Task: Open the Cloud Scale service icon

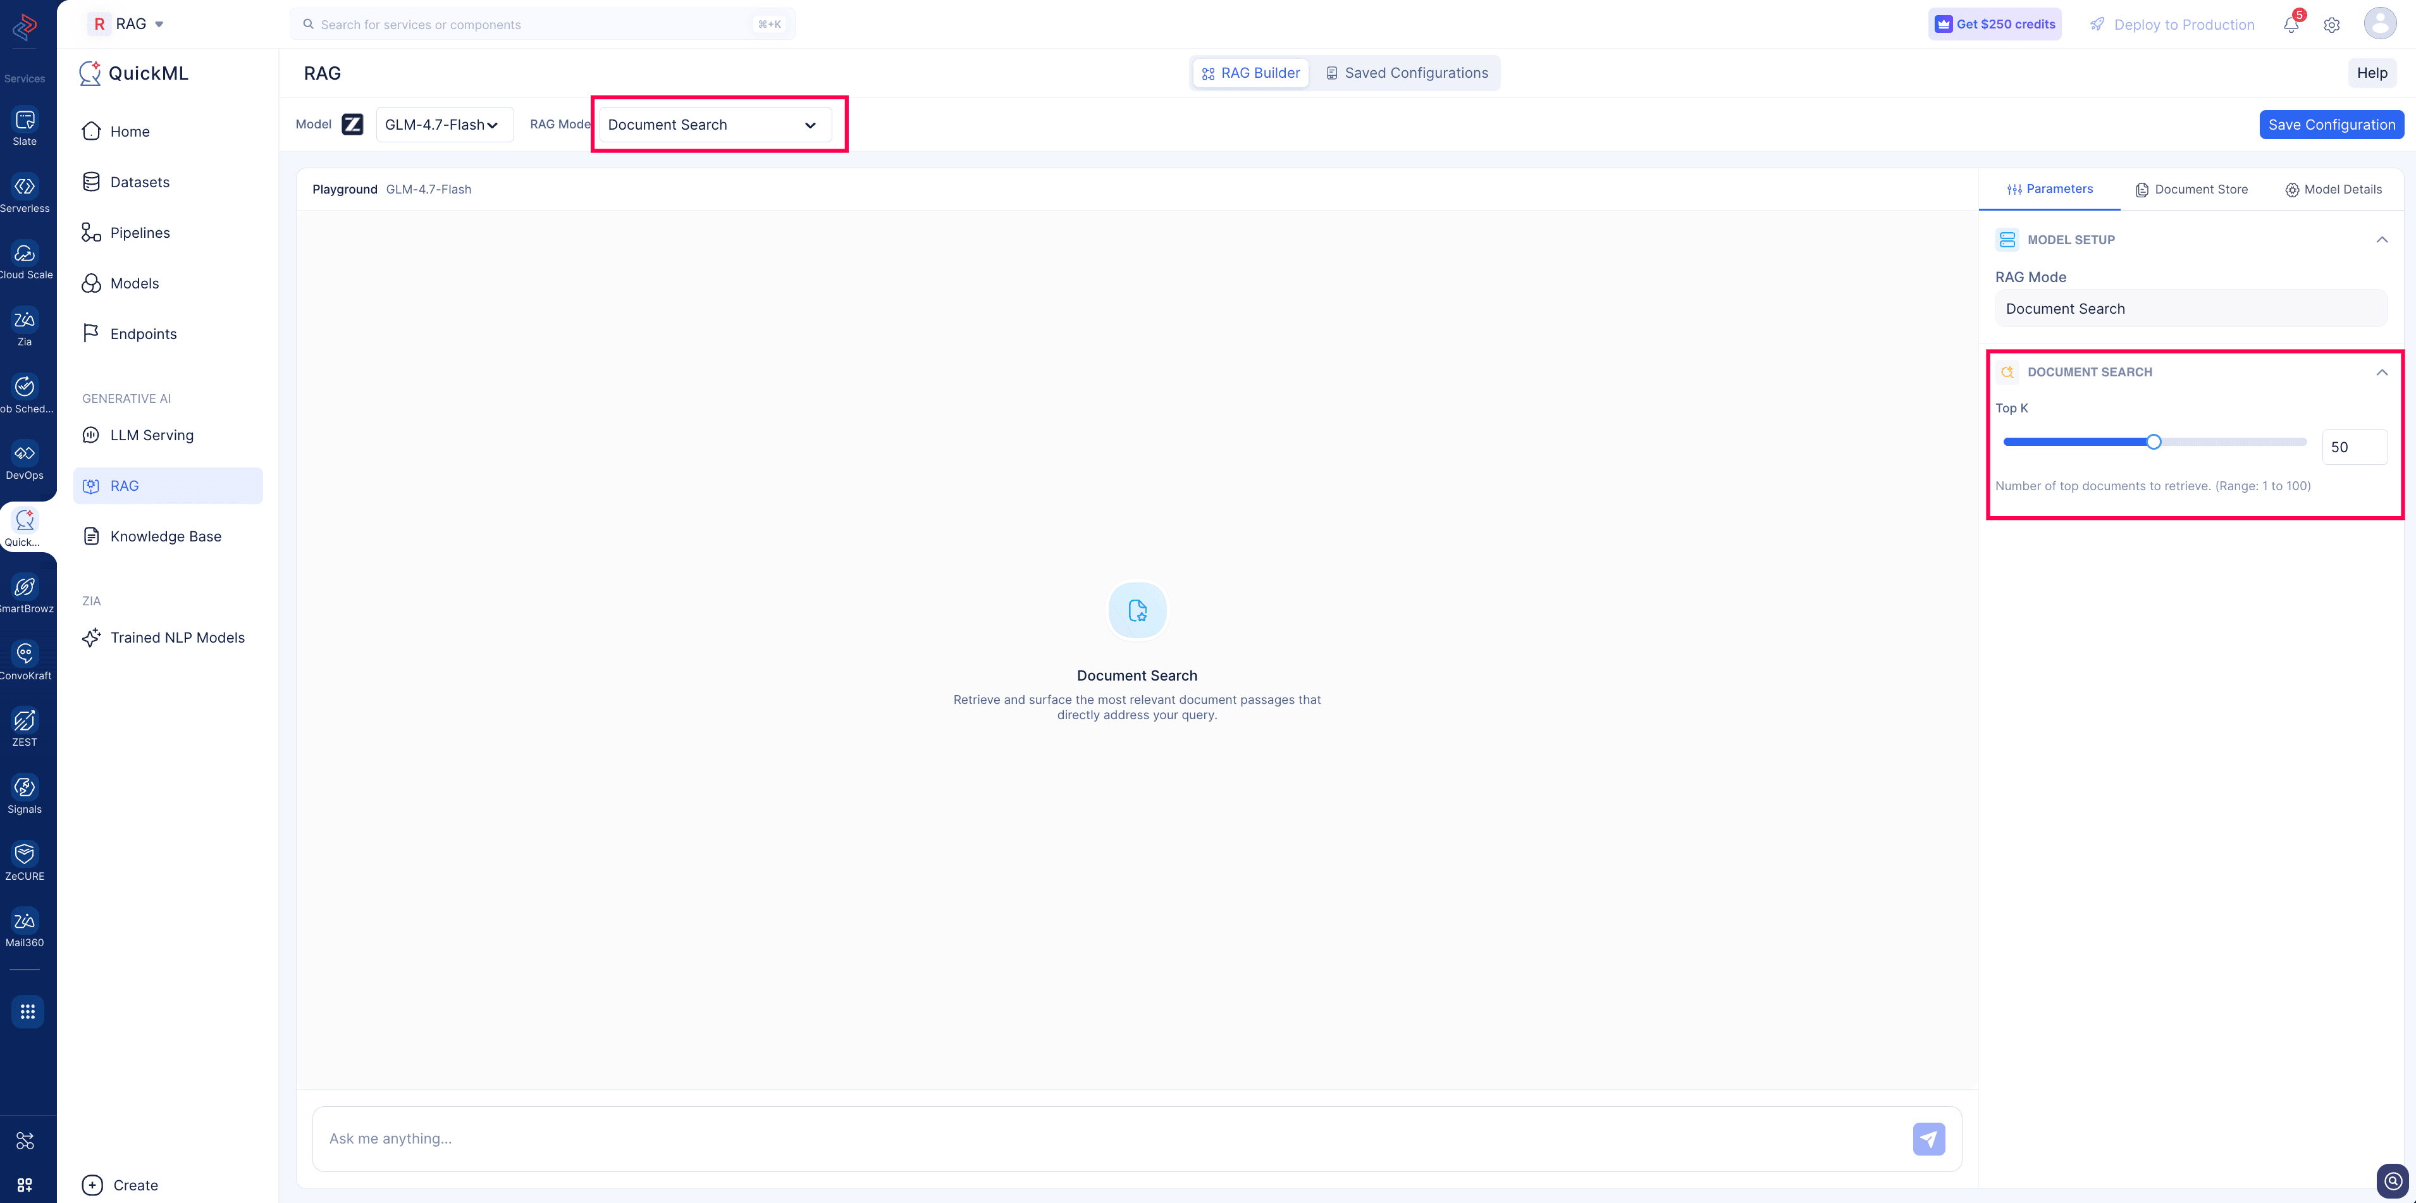Action: [x=25, y=253]
